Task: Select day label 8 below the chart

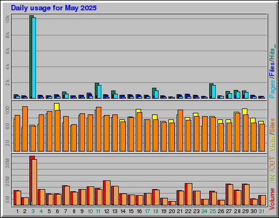Action: pyautogui.click(x=74, y=211)
